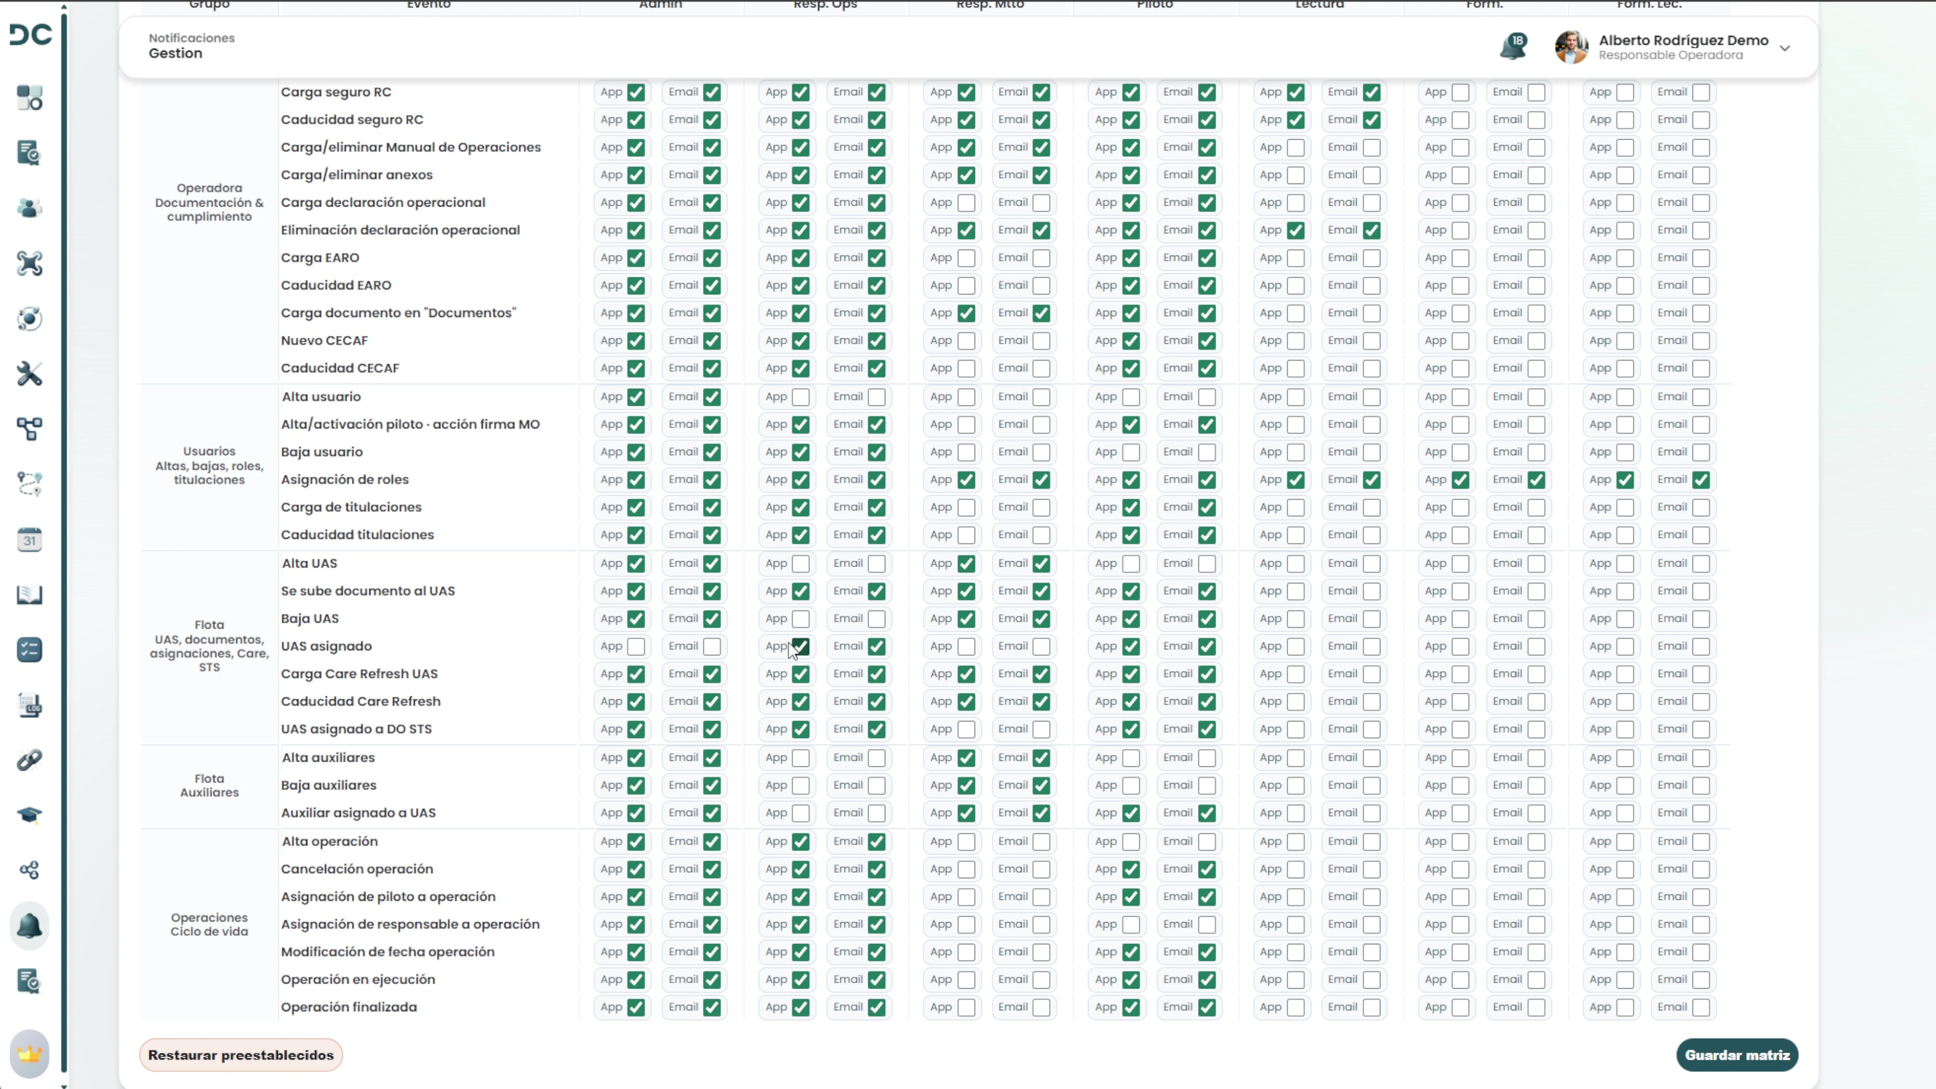Screen dimensions: 1936x1089
Task: Open the calendar icon showing 31
Action: 29,539
